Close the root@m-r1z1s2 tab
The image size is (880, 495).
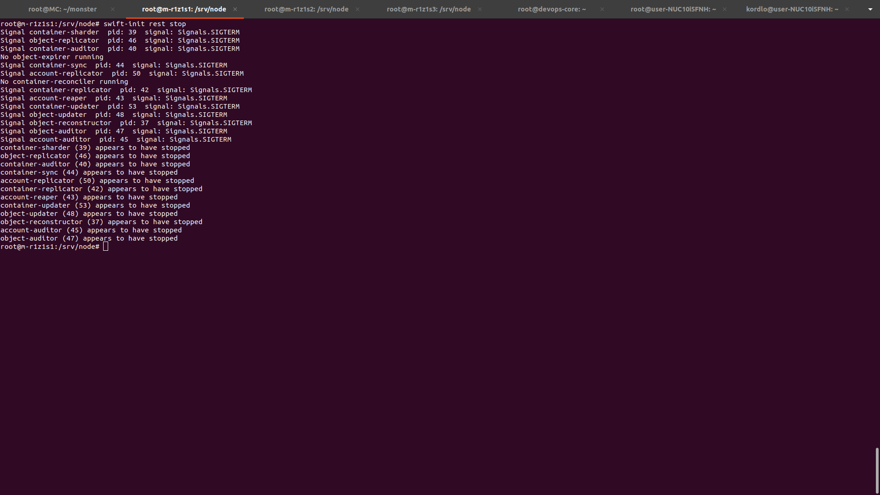coord(357,9)
